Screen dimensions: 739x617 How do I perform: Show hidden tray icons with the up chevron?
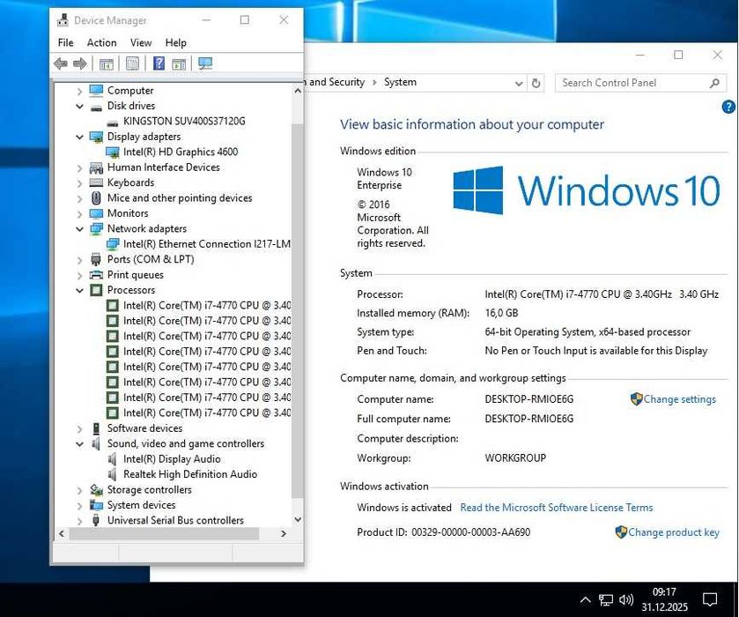tap(586, 599)
